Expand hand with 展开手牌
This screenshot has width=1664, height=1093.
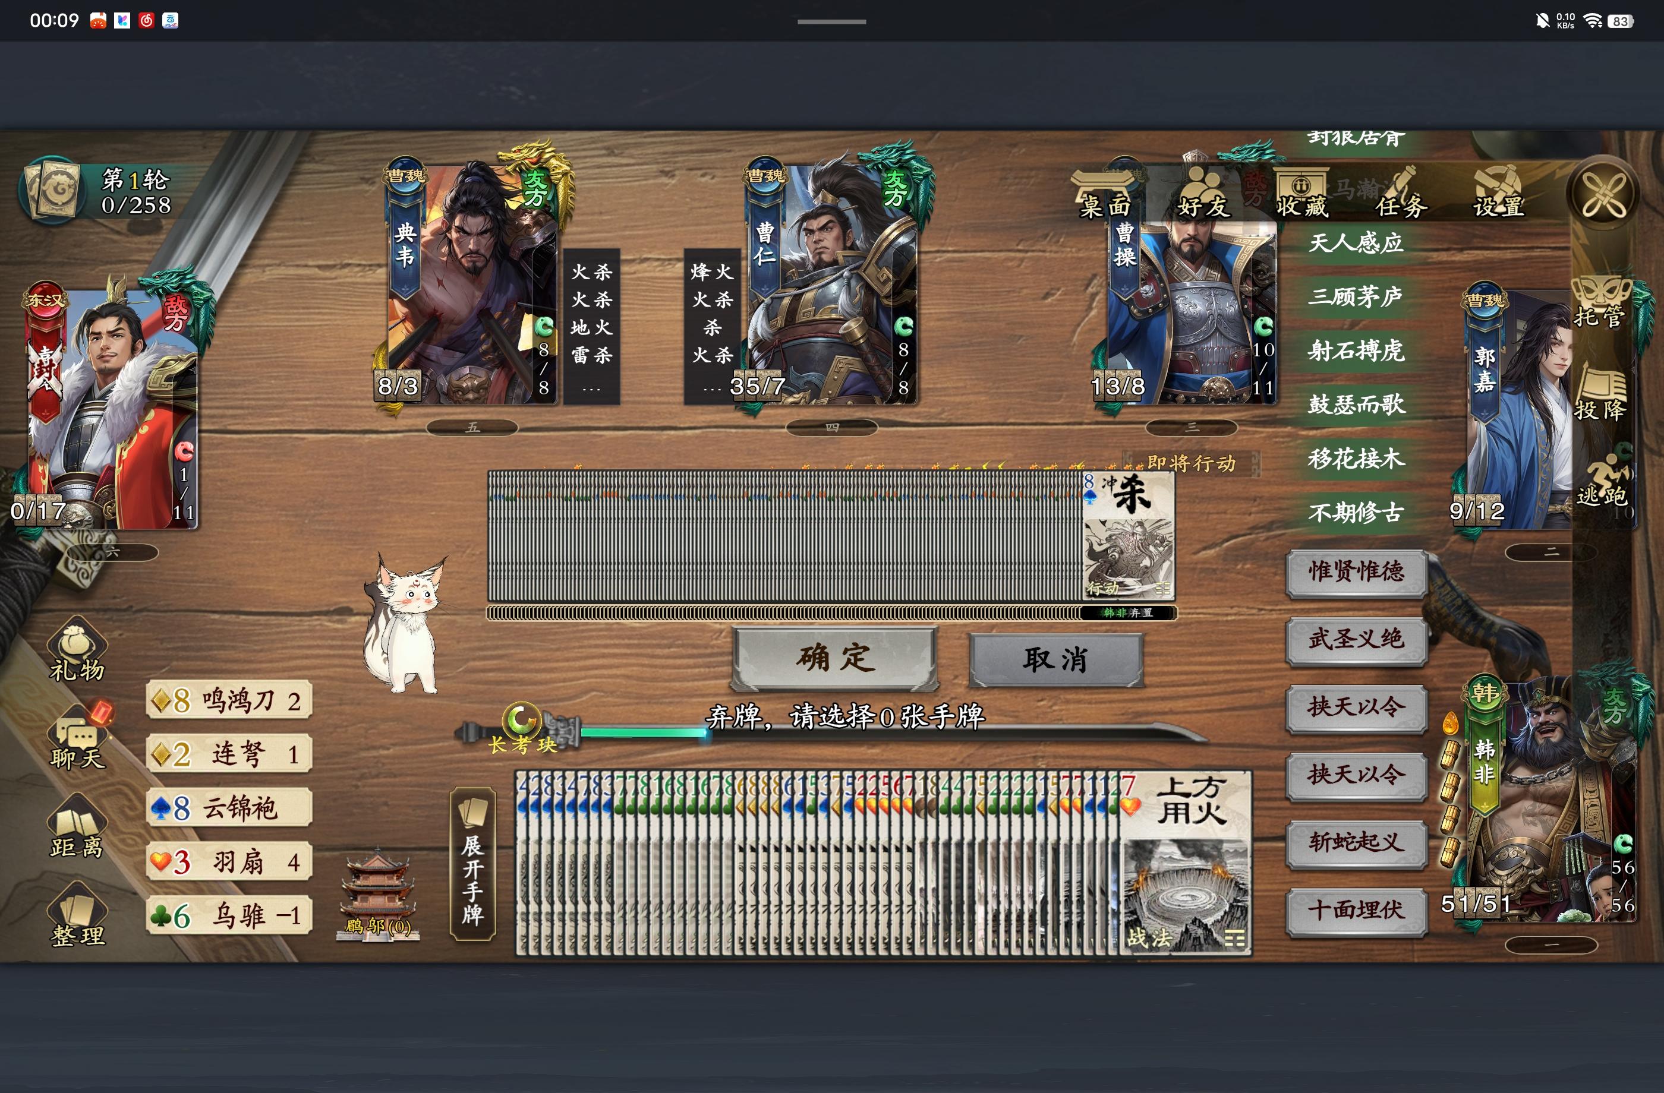(x=472, y=864)
